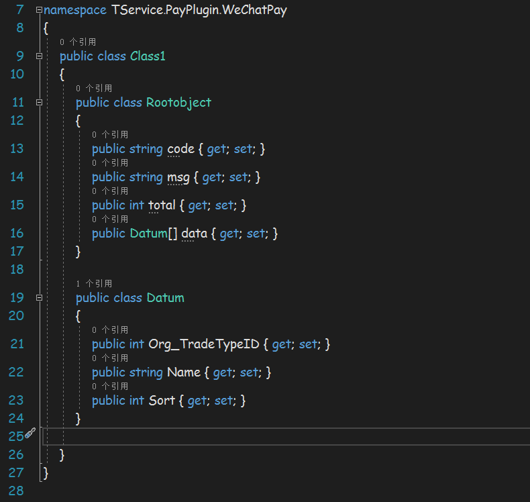Image resolution: width=530 pixels, height=502 pixels.
Task: Open references link above data property
Action: pos(110,219)
